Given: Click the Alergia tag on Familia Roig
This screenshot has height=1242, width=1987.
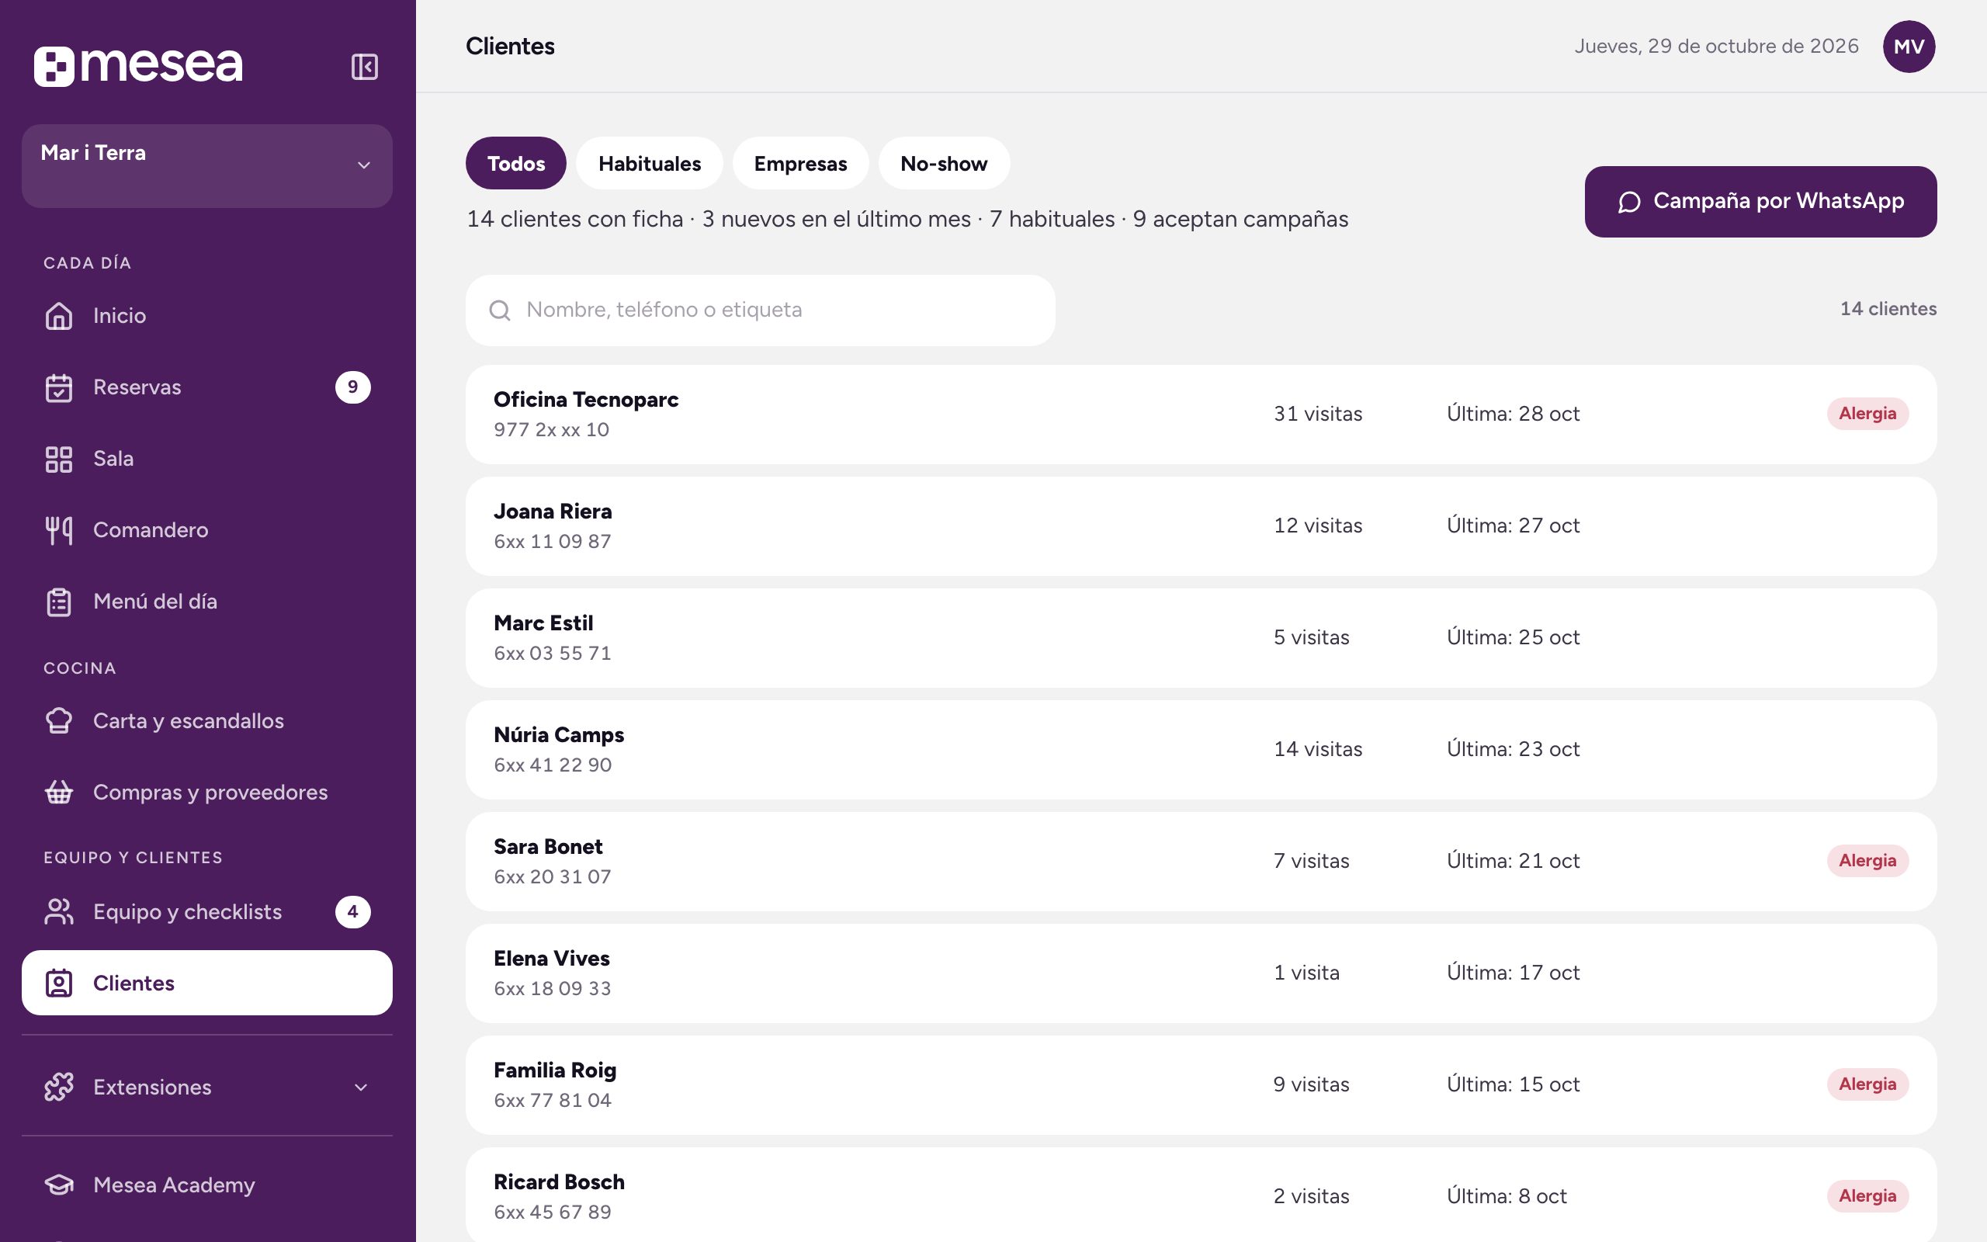Looking at the screenshot, I should (1867, 1084).
